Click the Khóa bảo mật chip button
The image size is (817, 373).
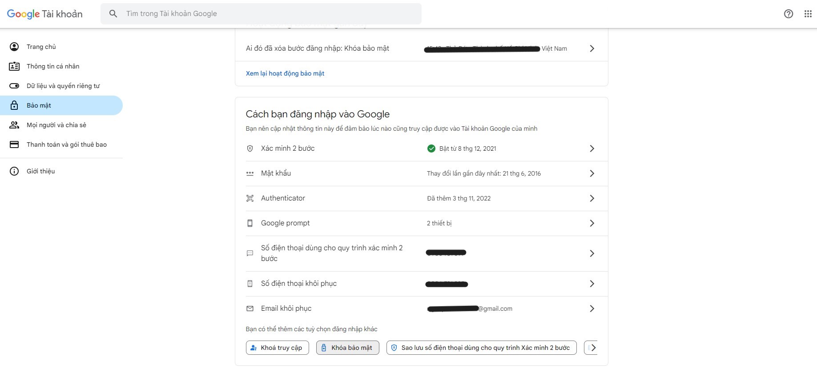(347, 348)
